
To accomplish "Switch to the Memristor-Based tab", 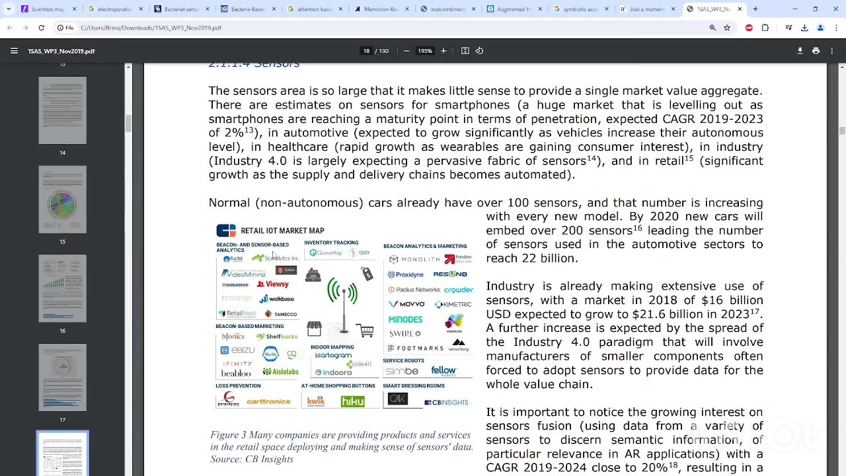I will click(381, 9).
